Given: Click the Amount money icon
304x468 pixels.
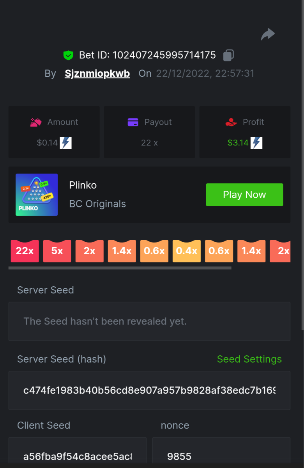Looking at the screenshot, I should (x=36, y=122).
